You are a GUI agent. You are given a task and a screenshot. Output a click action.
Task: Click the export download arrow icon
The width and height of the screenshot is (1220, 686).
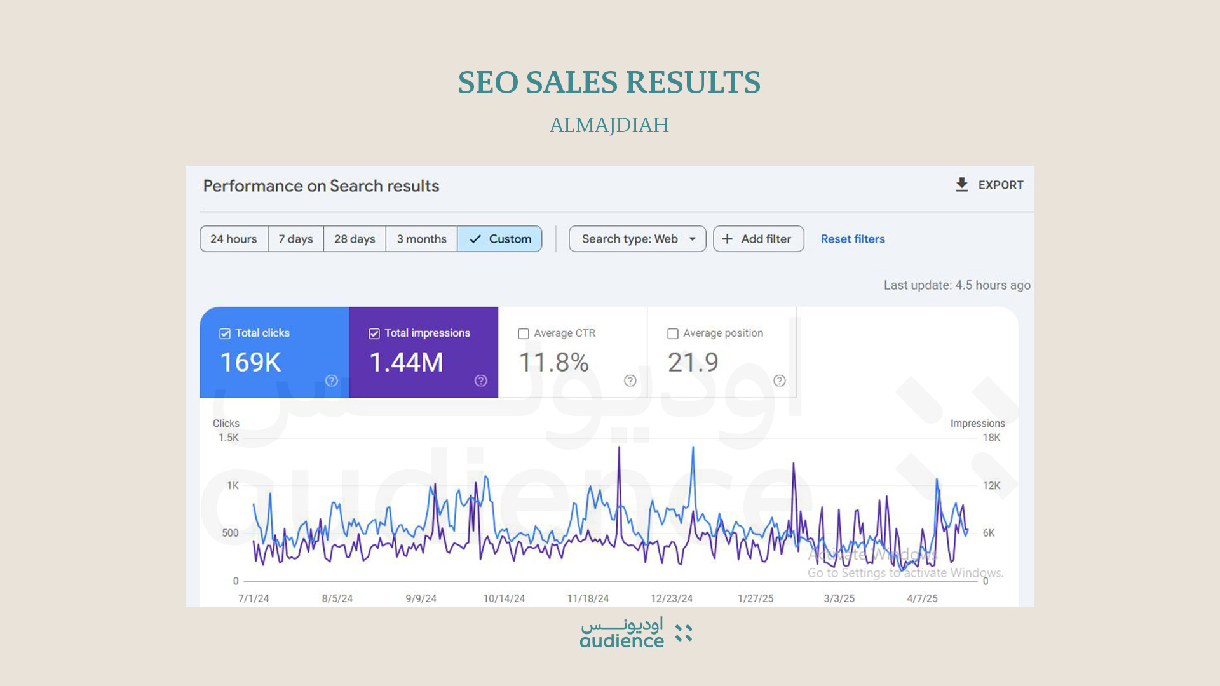961,185
